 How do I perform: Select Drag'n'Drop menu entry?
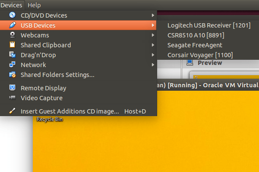pos(78,55)
